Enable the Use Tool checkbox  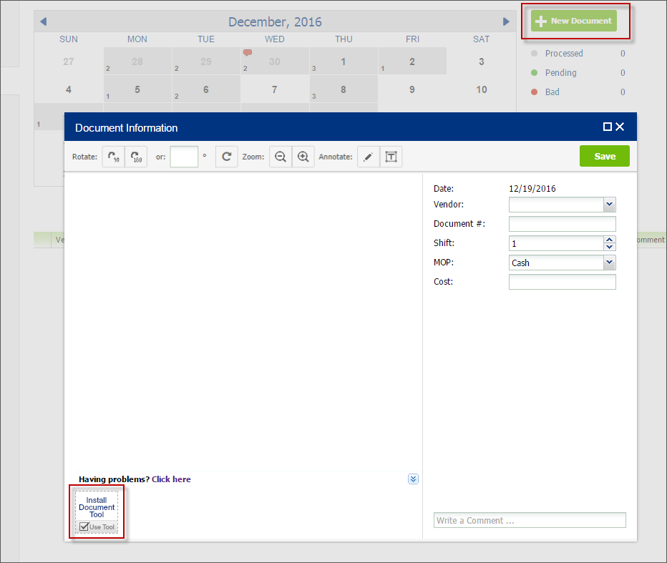click(84, 526)
